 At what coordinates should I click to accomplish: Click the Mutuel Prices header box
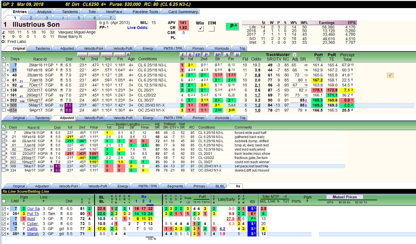click(345, 197)
